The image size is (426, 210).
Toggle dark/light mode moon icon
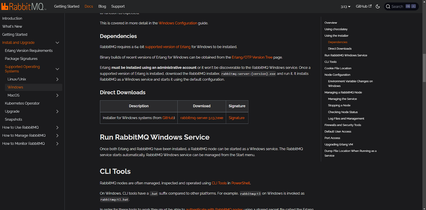(x=378, y=6)
